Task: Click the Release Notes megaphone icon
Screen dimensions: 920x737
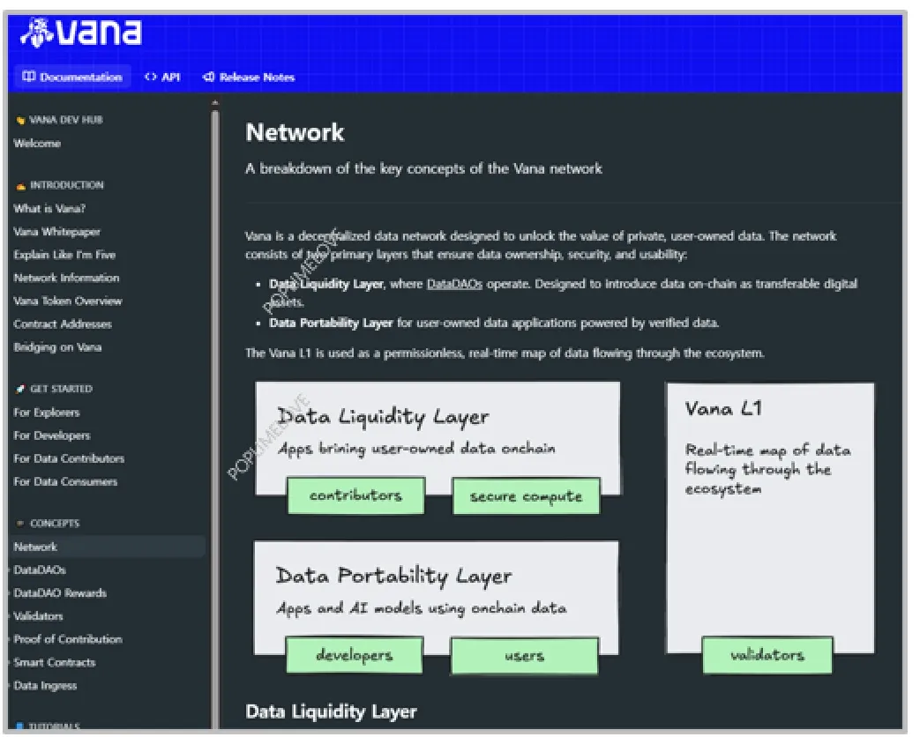Action: pyautogui.click(x=208, y=77)
